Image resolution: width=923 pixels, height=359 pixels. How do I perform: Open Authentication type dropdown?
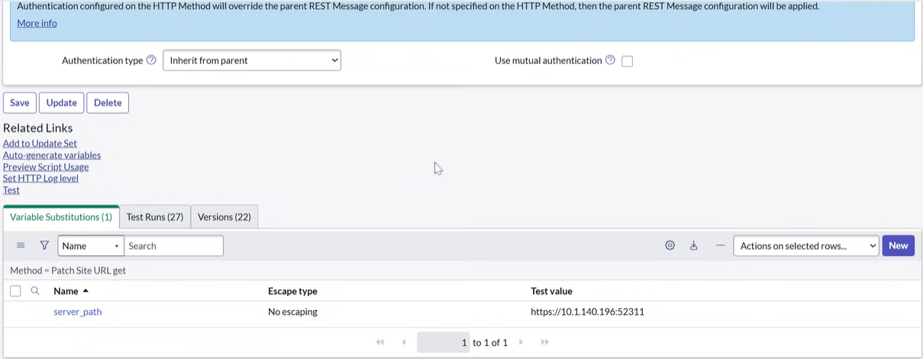252,60
